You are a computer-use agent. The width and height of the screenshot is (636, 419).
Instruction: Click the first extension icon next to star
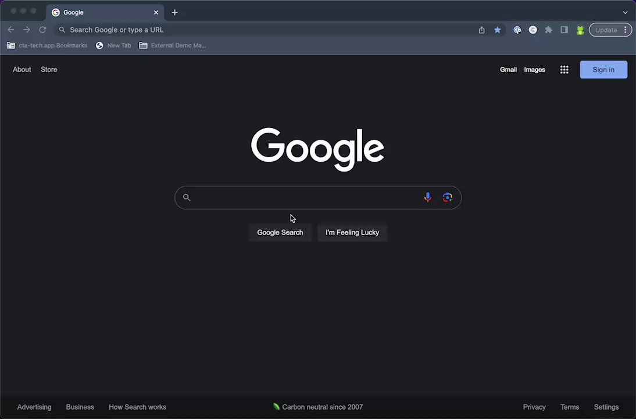(x=517, y=30)
